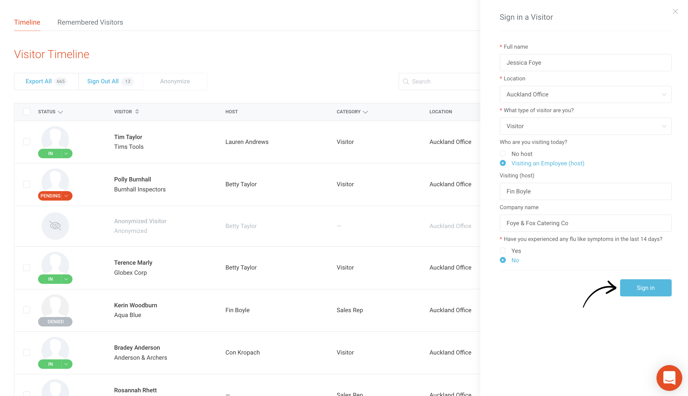Tick the checkbox for Polly Burnhall
Viewport: 688px width, 396px height.
[x=27, y=184]
